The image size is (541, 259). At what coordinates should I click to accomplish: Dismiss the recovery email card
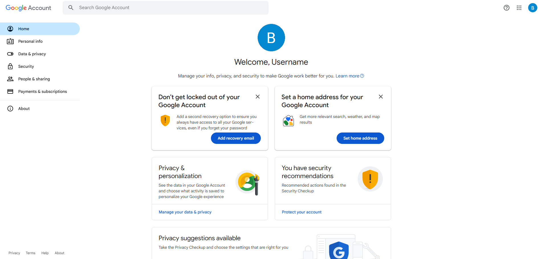pos(257,97)
